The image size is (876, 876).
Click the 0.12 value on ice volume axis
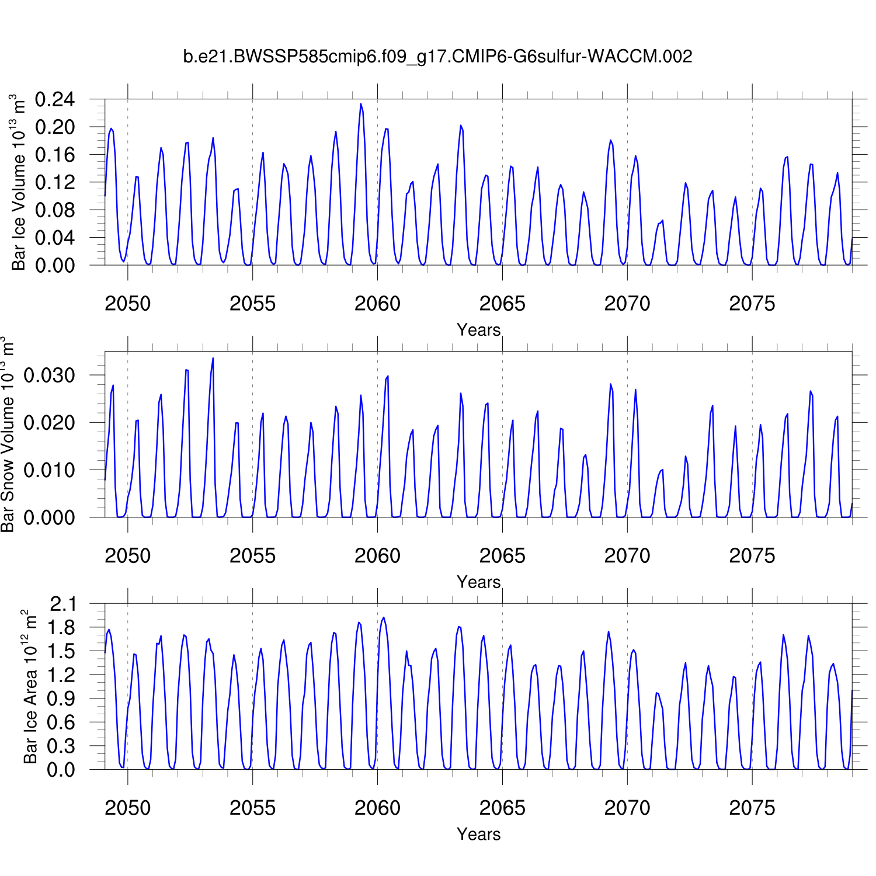tap(55, 182)
